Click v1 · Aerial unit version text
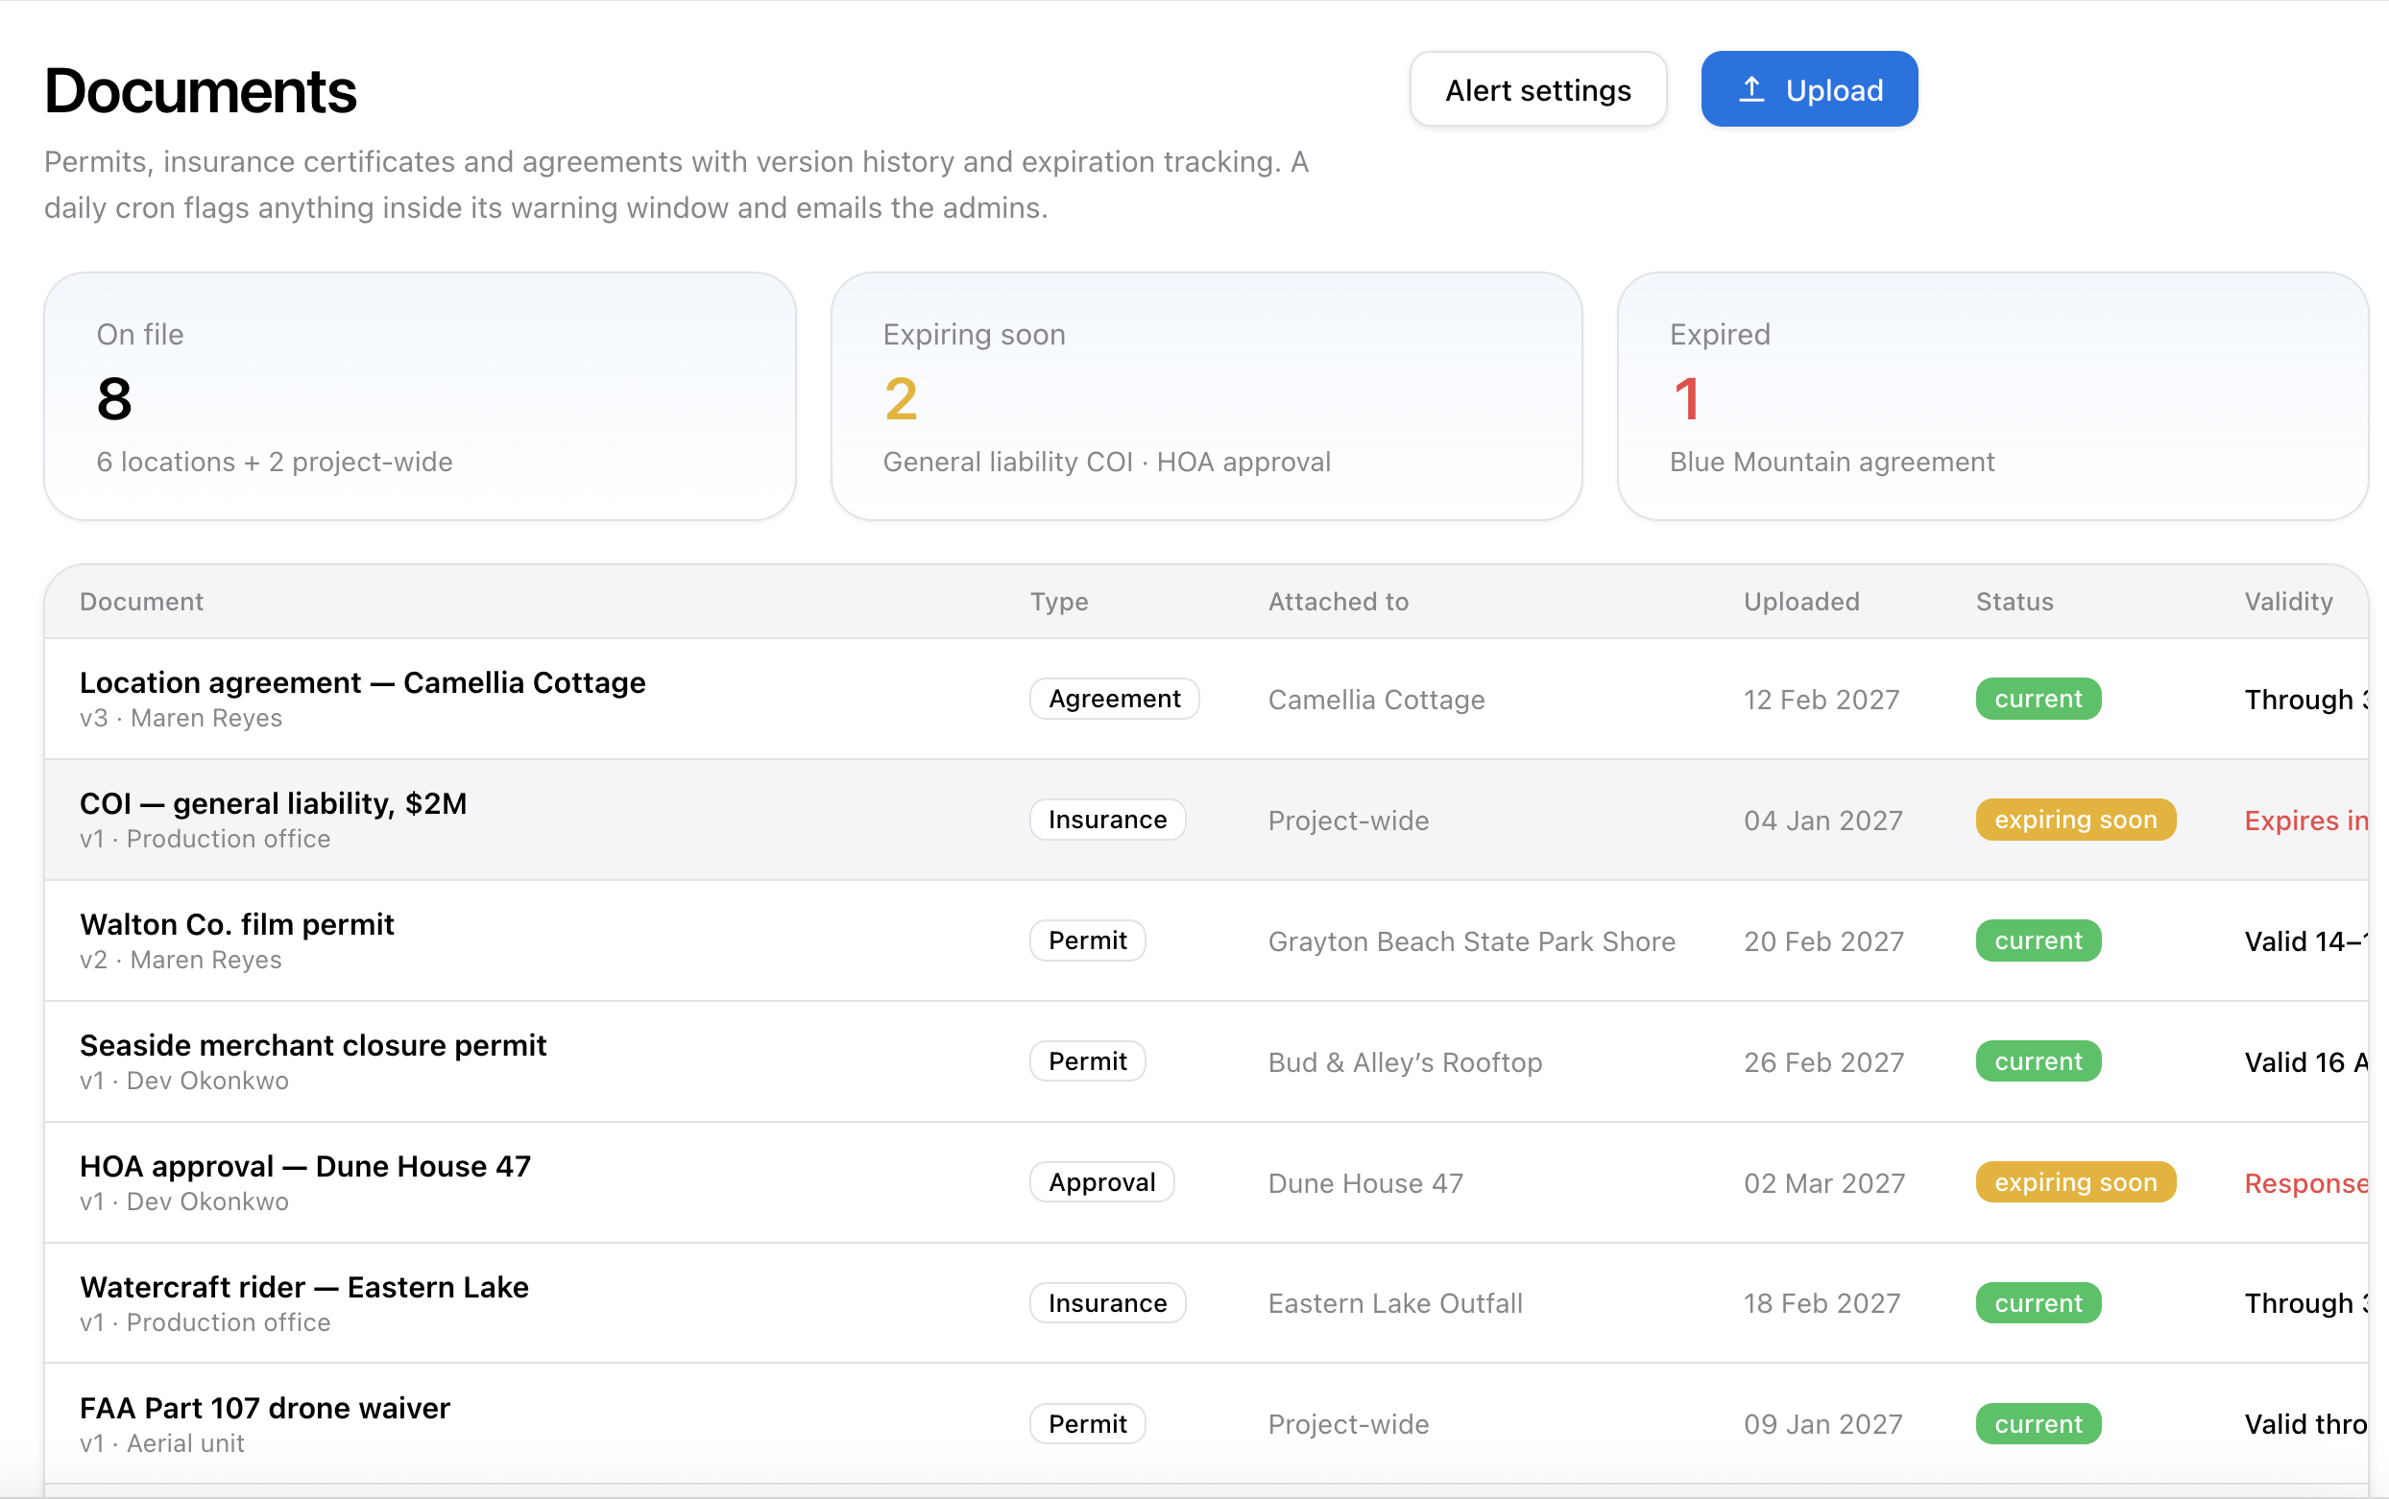The image size is (2389, 1499). 161,1443
